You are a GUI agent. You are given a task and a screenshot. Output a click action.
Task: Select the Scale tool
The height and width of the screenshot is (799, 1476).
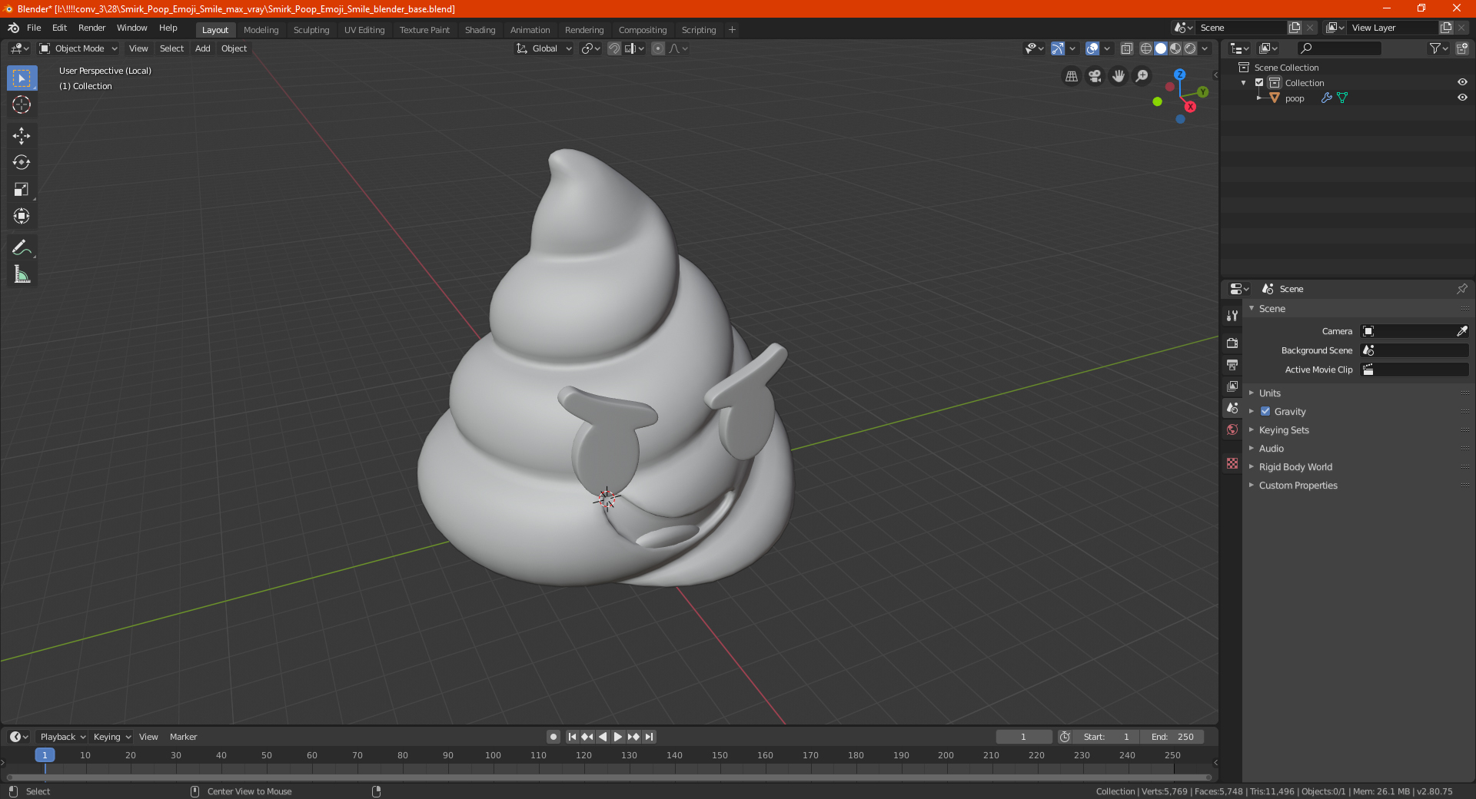point(22,189)
